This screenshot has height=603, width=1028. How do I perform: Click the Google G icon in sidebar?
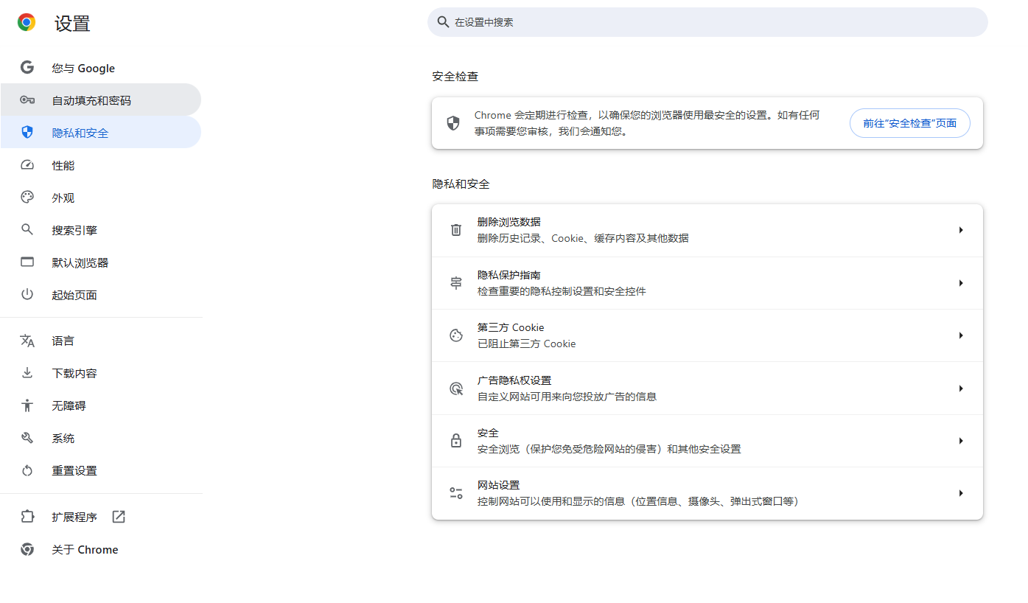point(27,68)
